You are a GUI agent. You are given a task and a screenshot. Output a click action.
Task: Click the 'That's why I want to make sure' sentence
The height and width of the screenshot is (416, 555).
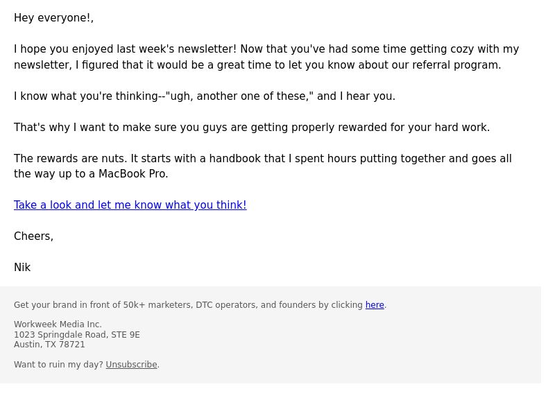(x=252, y=127)
